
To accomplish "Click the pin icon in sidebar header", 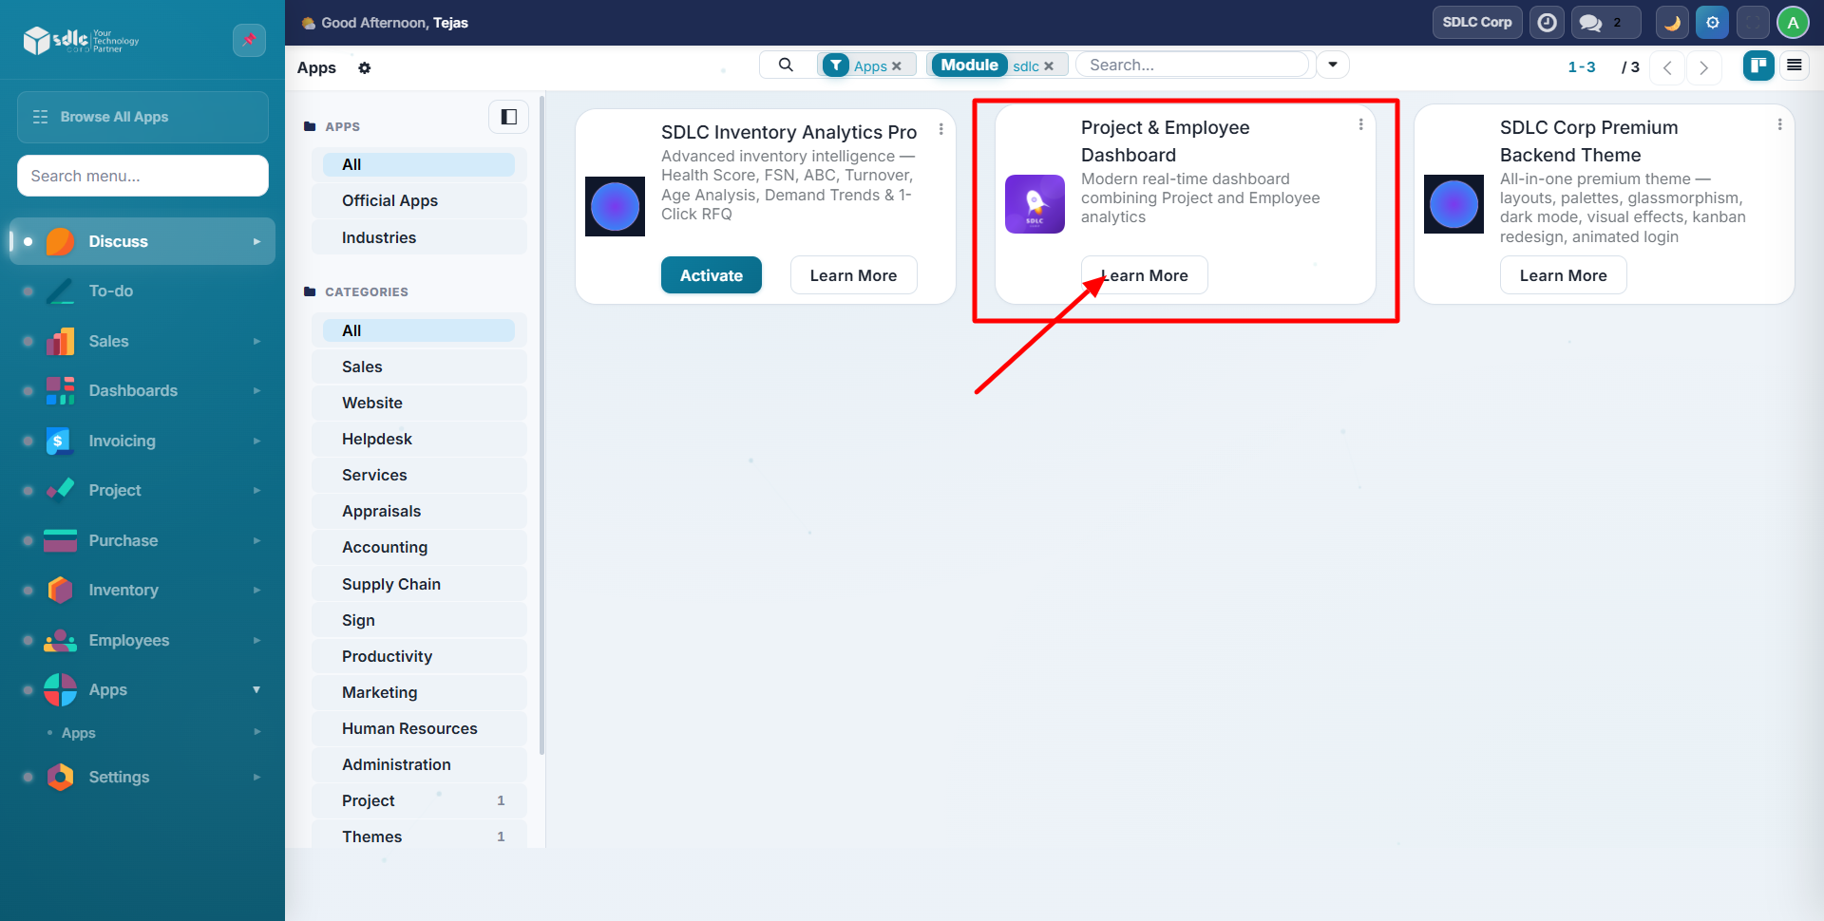I will [x=249, y=40].
